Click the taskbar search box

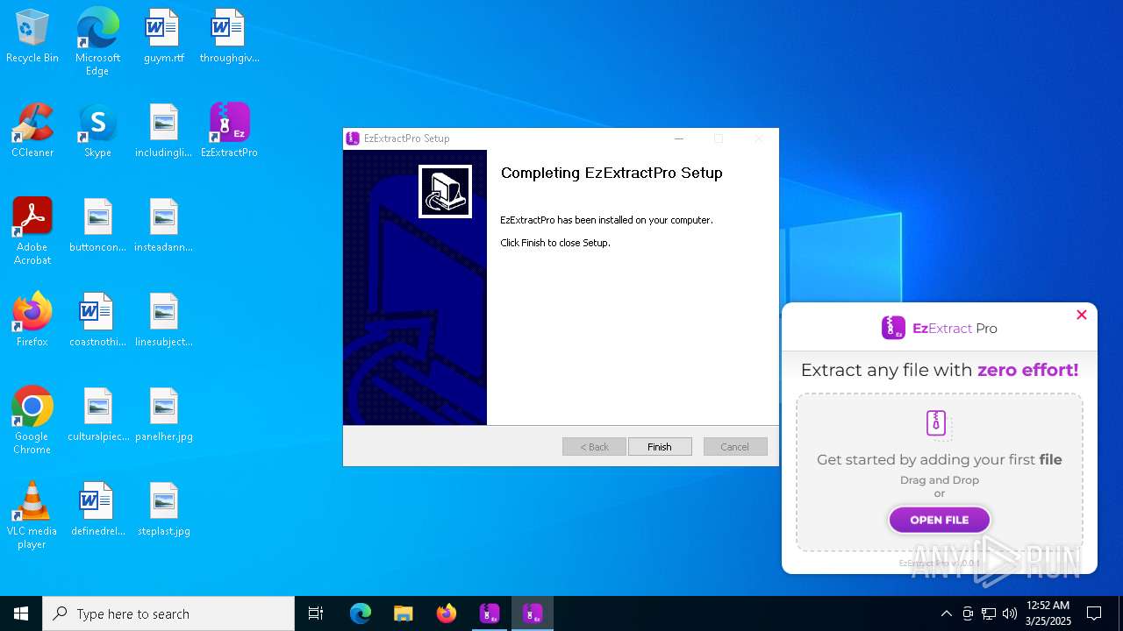168,613
